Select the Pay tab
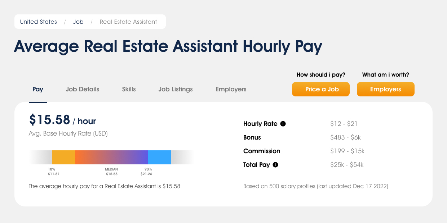 pos(38,89)
